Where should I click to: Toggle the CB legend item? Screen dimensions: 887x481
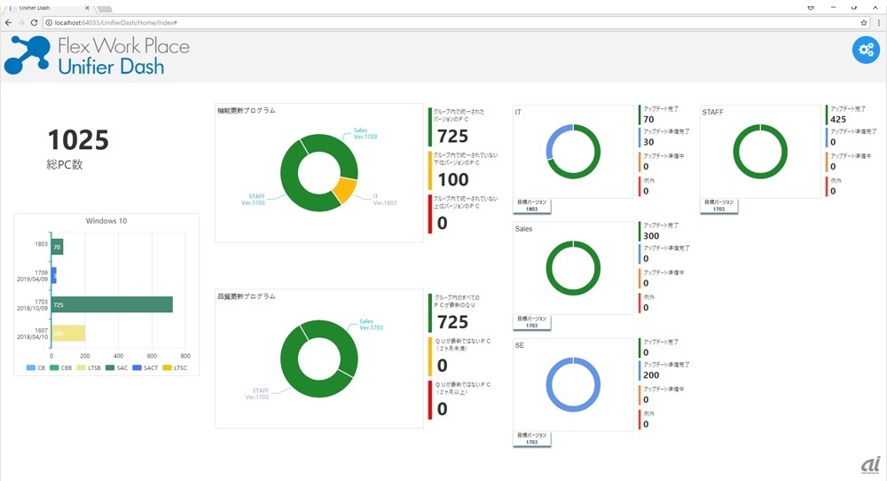coord(36,367)
